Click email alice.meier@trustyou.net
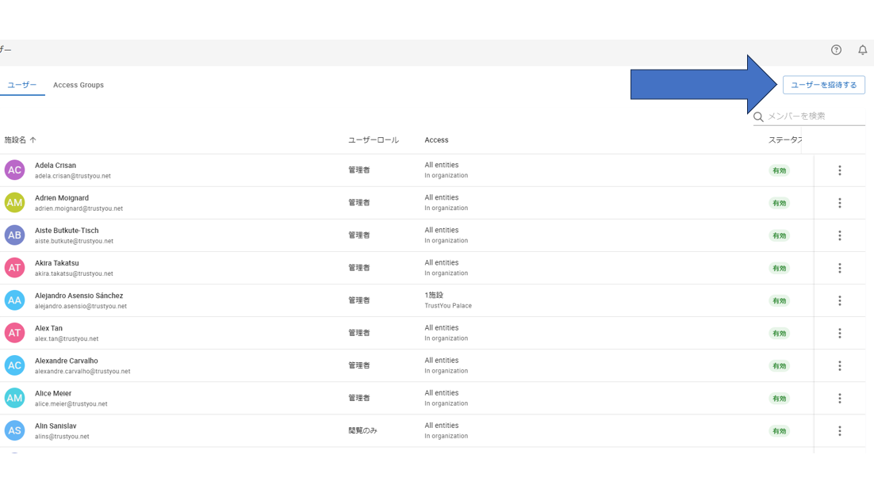Screen dimensions: 874x489 click(x=71, y=403)
